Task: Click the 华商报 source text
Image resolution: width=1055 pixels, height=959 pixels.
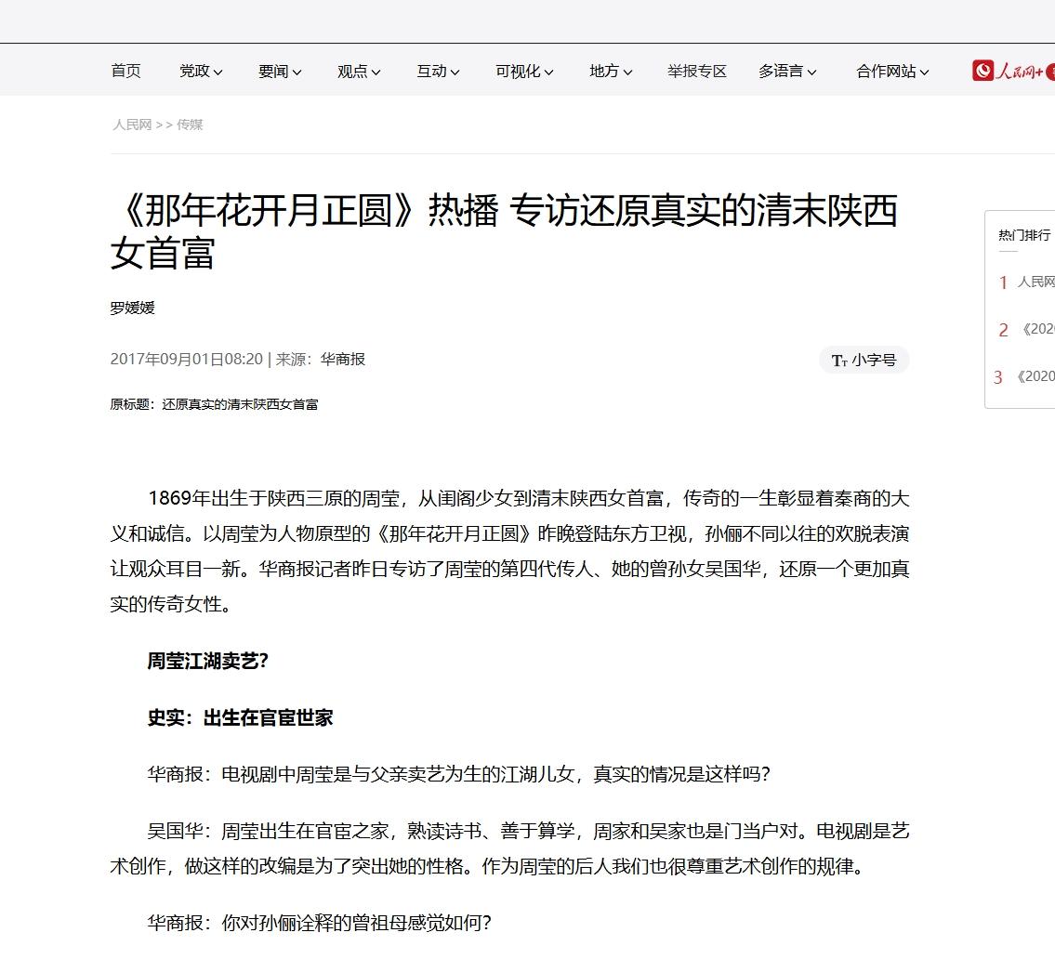Action: coord(342,359)
